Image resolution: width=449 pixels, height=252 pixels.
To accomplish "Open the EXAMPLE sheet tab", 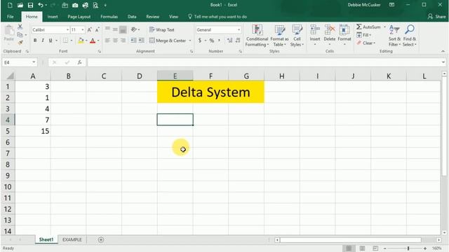I will 72,239.
